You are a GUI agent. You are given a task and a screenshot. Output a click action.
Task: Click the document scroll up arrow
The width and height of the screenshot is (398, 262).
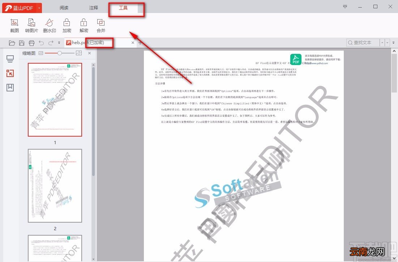click(394, 51)
